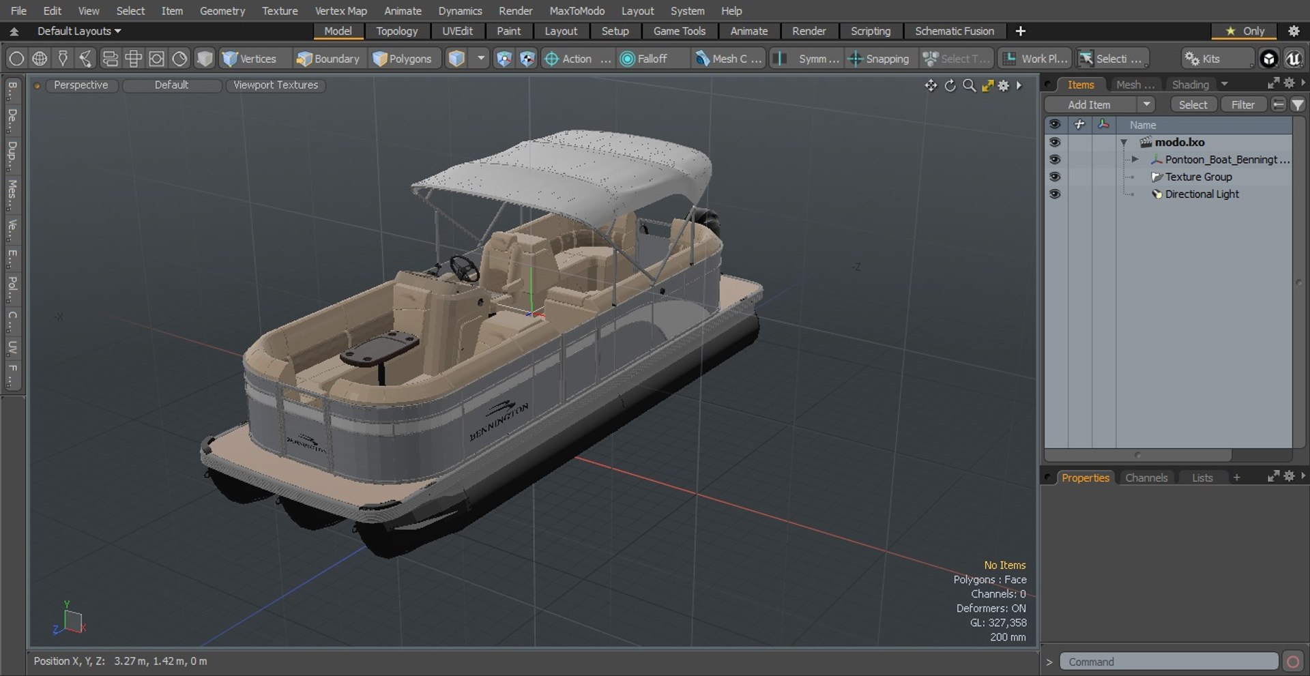1310x676 pixels.
Task: Click the Falloff tool
Action: point(644,59)
